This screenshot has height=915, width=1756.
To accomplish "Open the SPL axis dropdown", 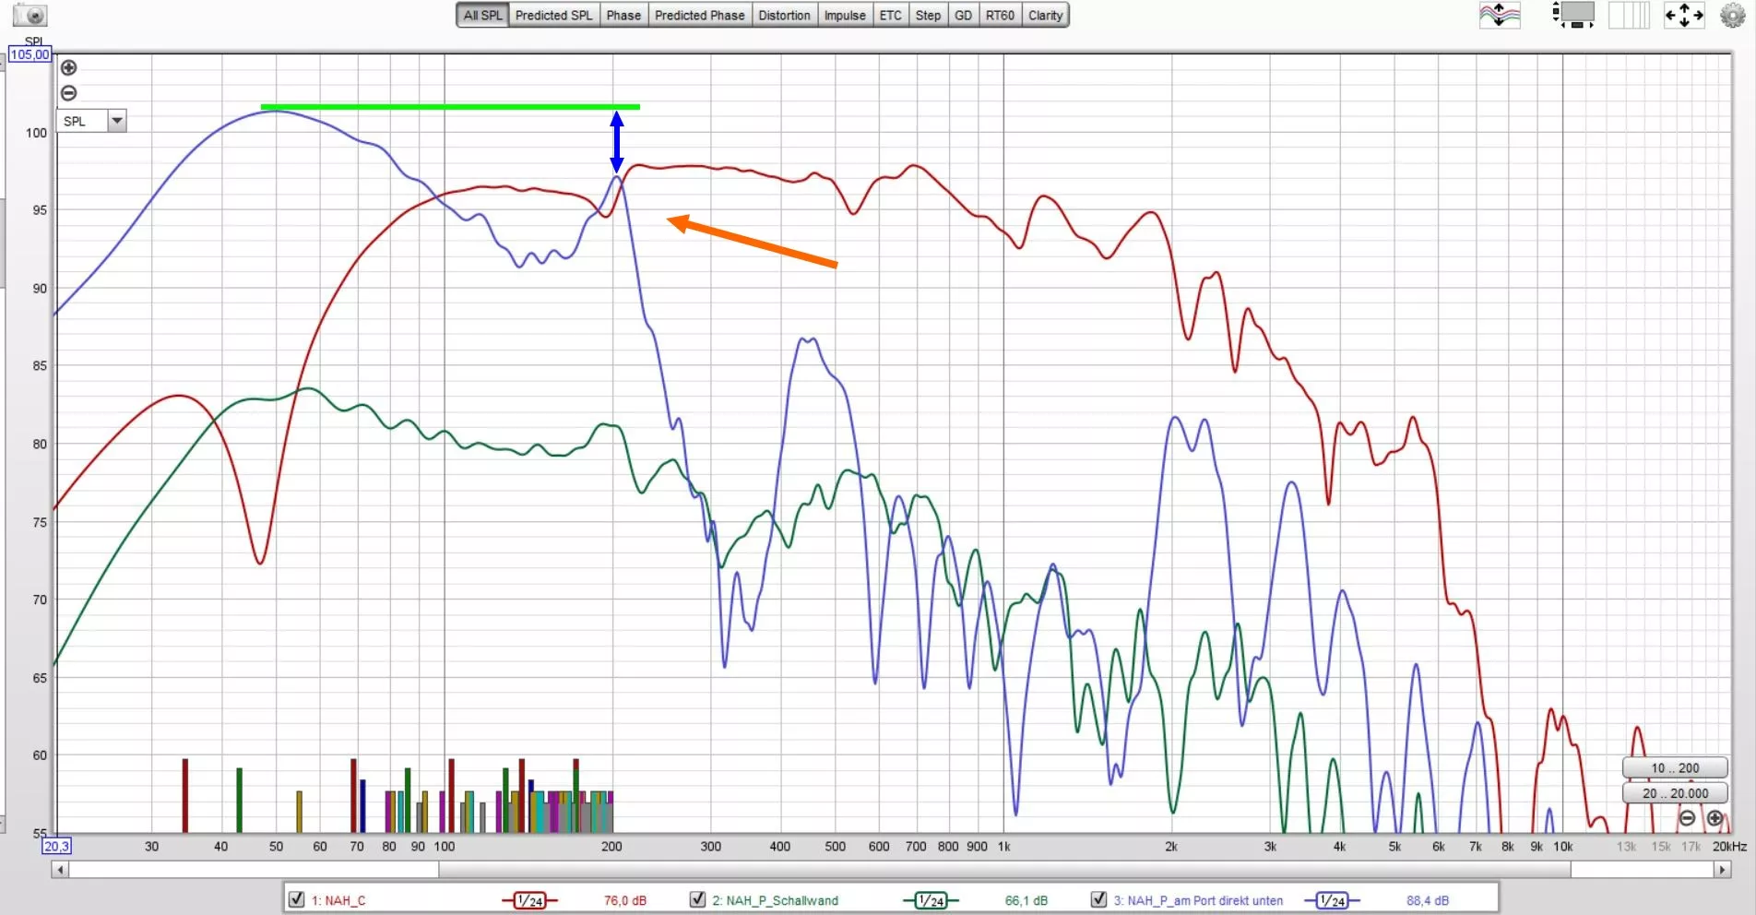I will point(117,121).
